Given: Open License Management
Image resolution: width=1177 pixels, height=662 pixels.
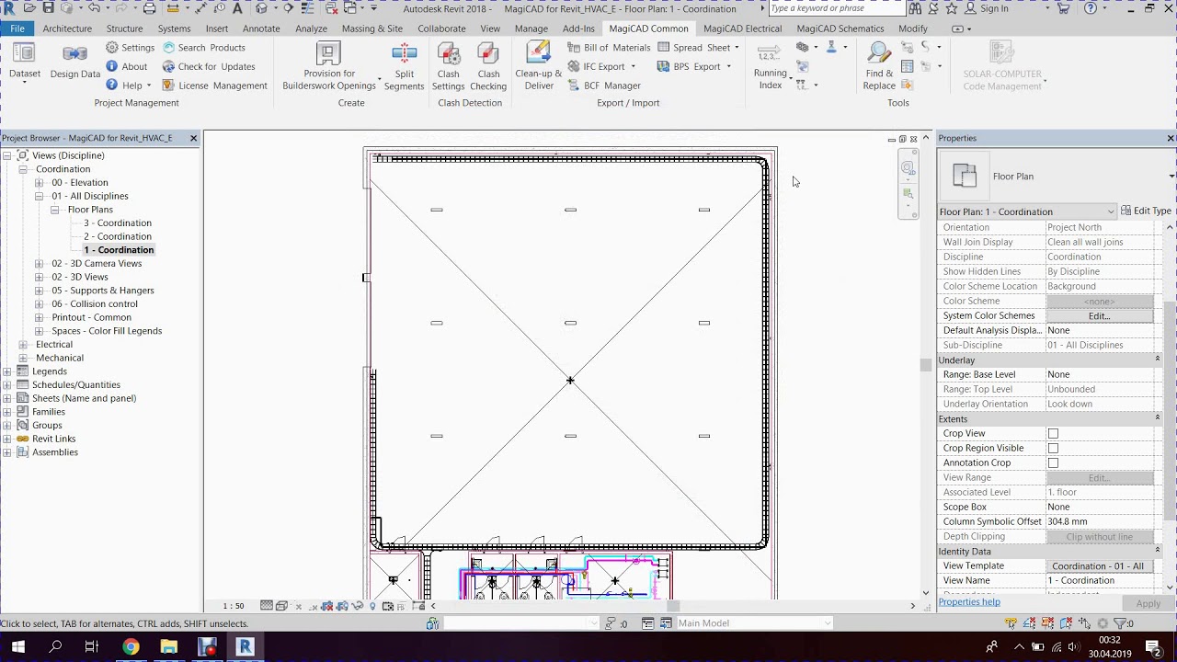Looking at the screenshot, I should pyautogui.click(x=214, y=86).
